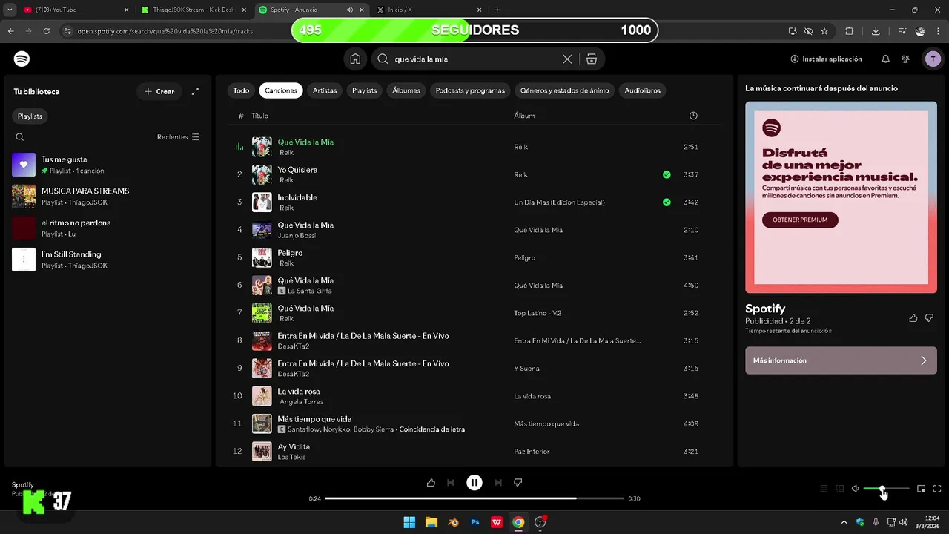Open connect to device icon
The height and width of the screenshot is (534, 949).
pos(840,489)
